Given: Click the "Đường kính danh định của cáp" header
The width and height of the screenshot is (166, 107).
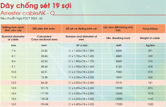Looking at the screenshot, I should pyautogui.click(x=13, y=29).
